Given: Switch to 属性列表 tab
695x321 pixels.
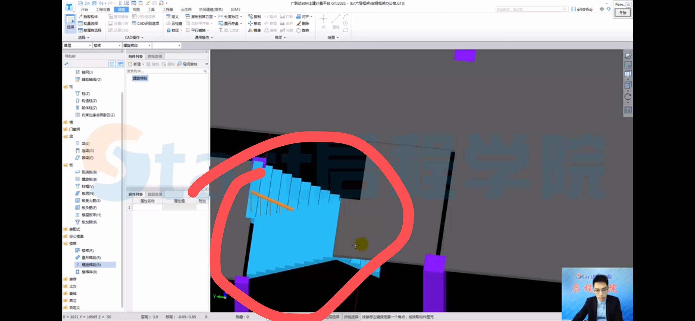Looking at the screenshot, I should 136,194.
